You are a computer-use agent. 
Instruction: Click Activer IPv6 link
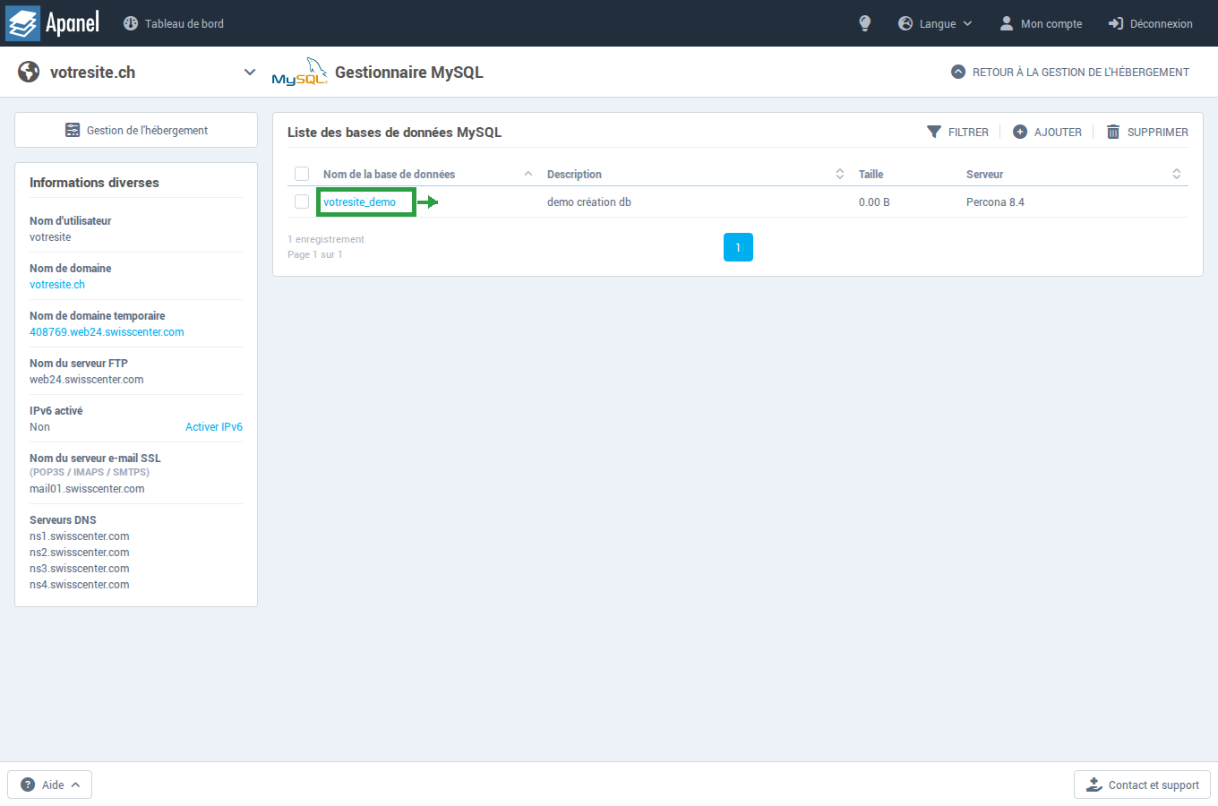pos(214,426)
